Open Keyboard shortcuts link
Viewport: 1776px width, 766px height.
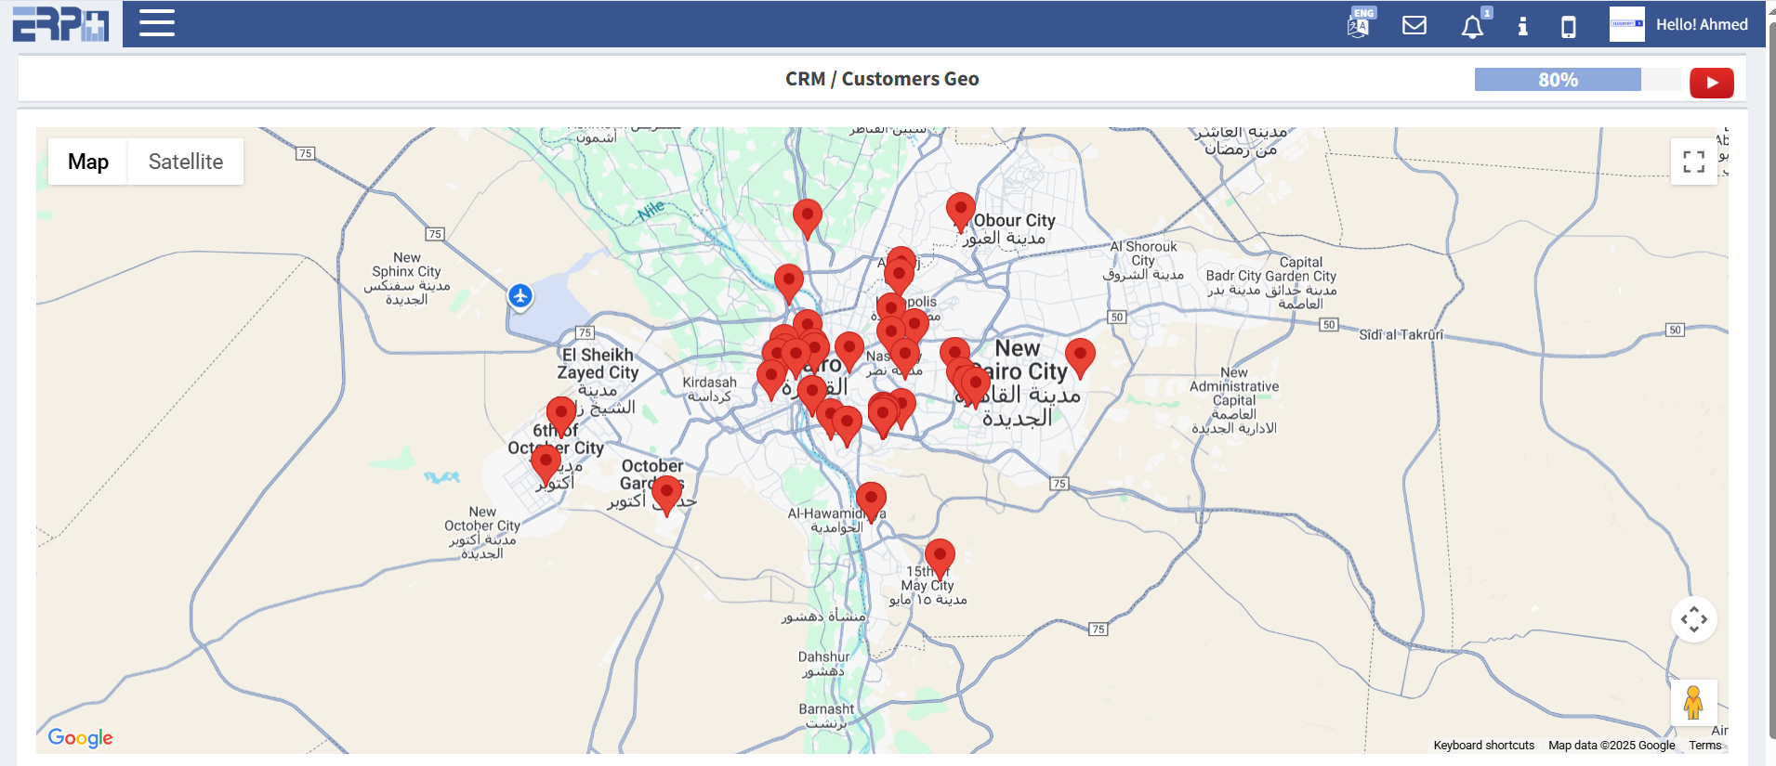(x=1483, y=746)
